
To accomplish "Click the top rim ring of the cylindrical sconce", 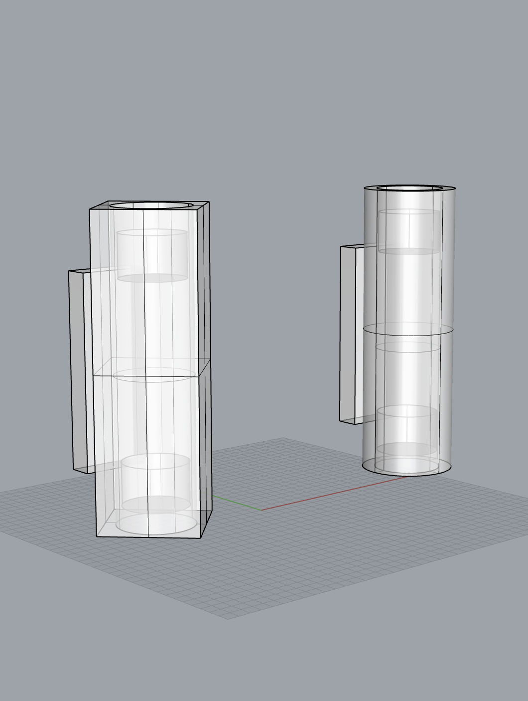I will pos(409,187).
